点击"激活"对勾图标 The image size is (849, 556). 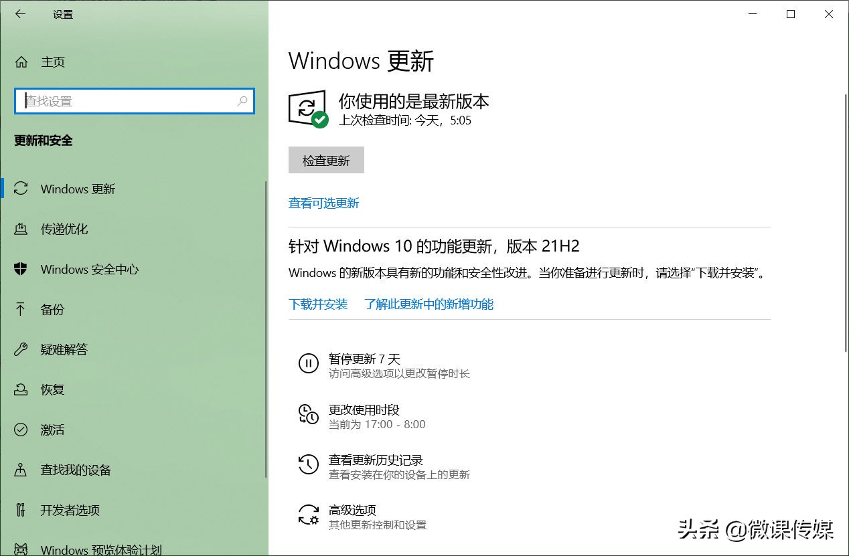click(x=21, y=430)
